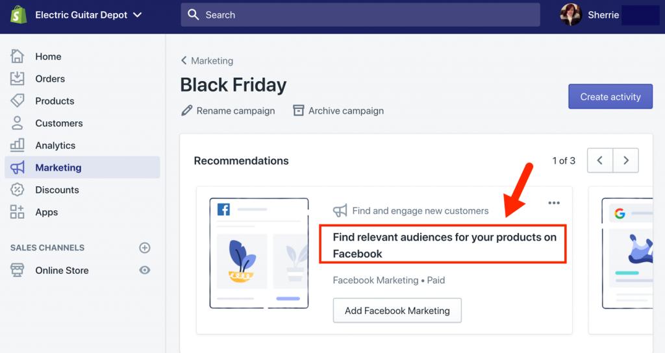Click the Products tag icon
This screenshot has width=665, height=353.
coord(18,101)
